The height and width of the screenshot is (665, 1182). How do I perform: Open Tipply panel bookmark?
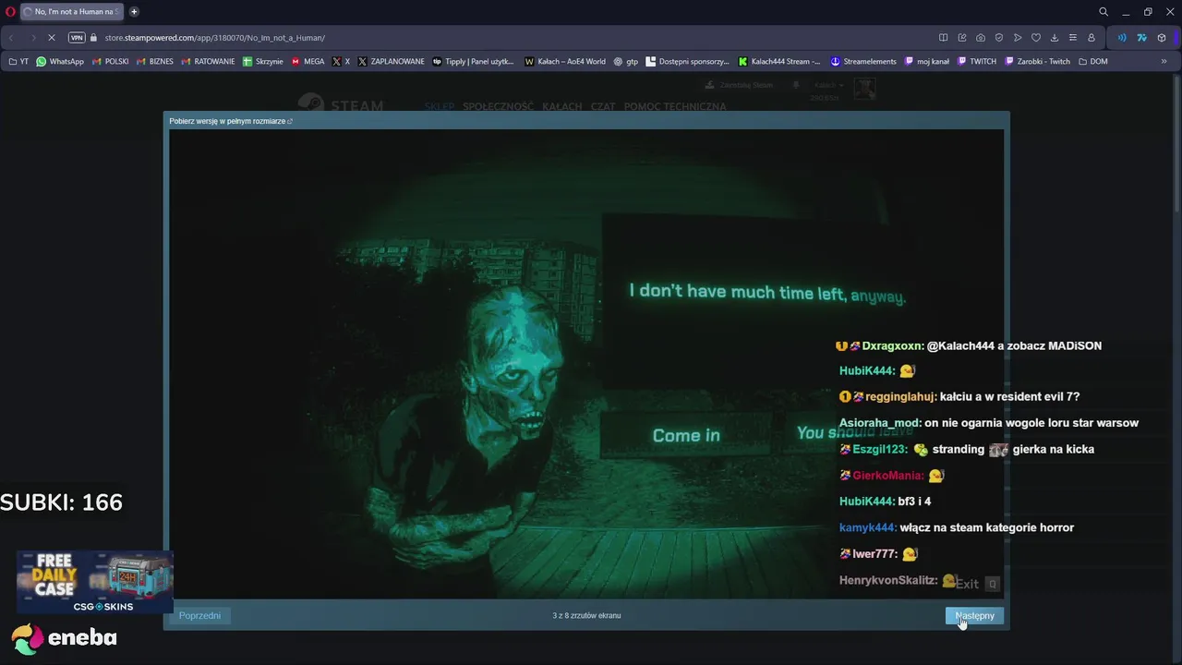pyautogui.click(x=473, y=61)
